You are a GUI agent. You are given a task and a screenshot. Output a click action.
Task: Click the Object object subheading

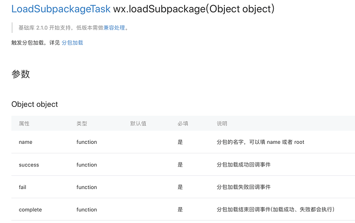[x=34, y=104]
